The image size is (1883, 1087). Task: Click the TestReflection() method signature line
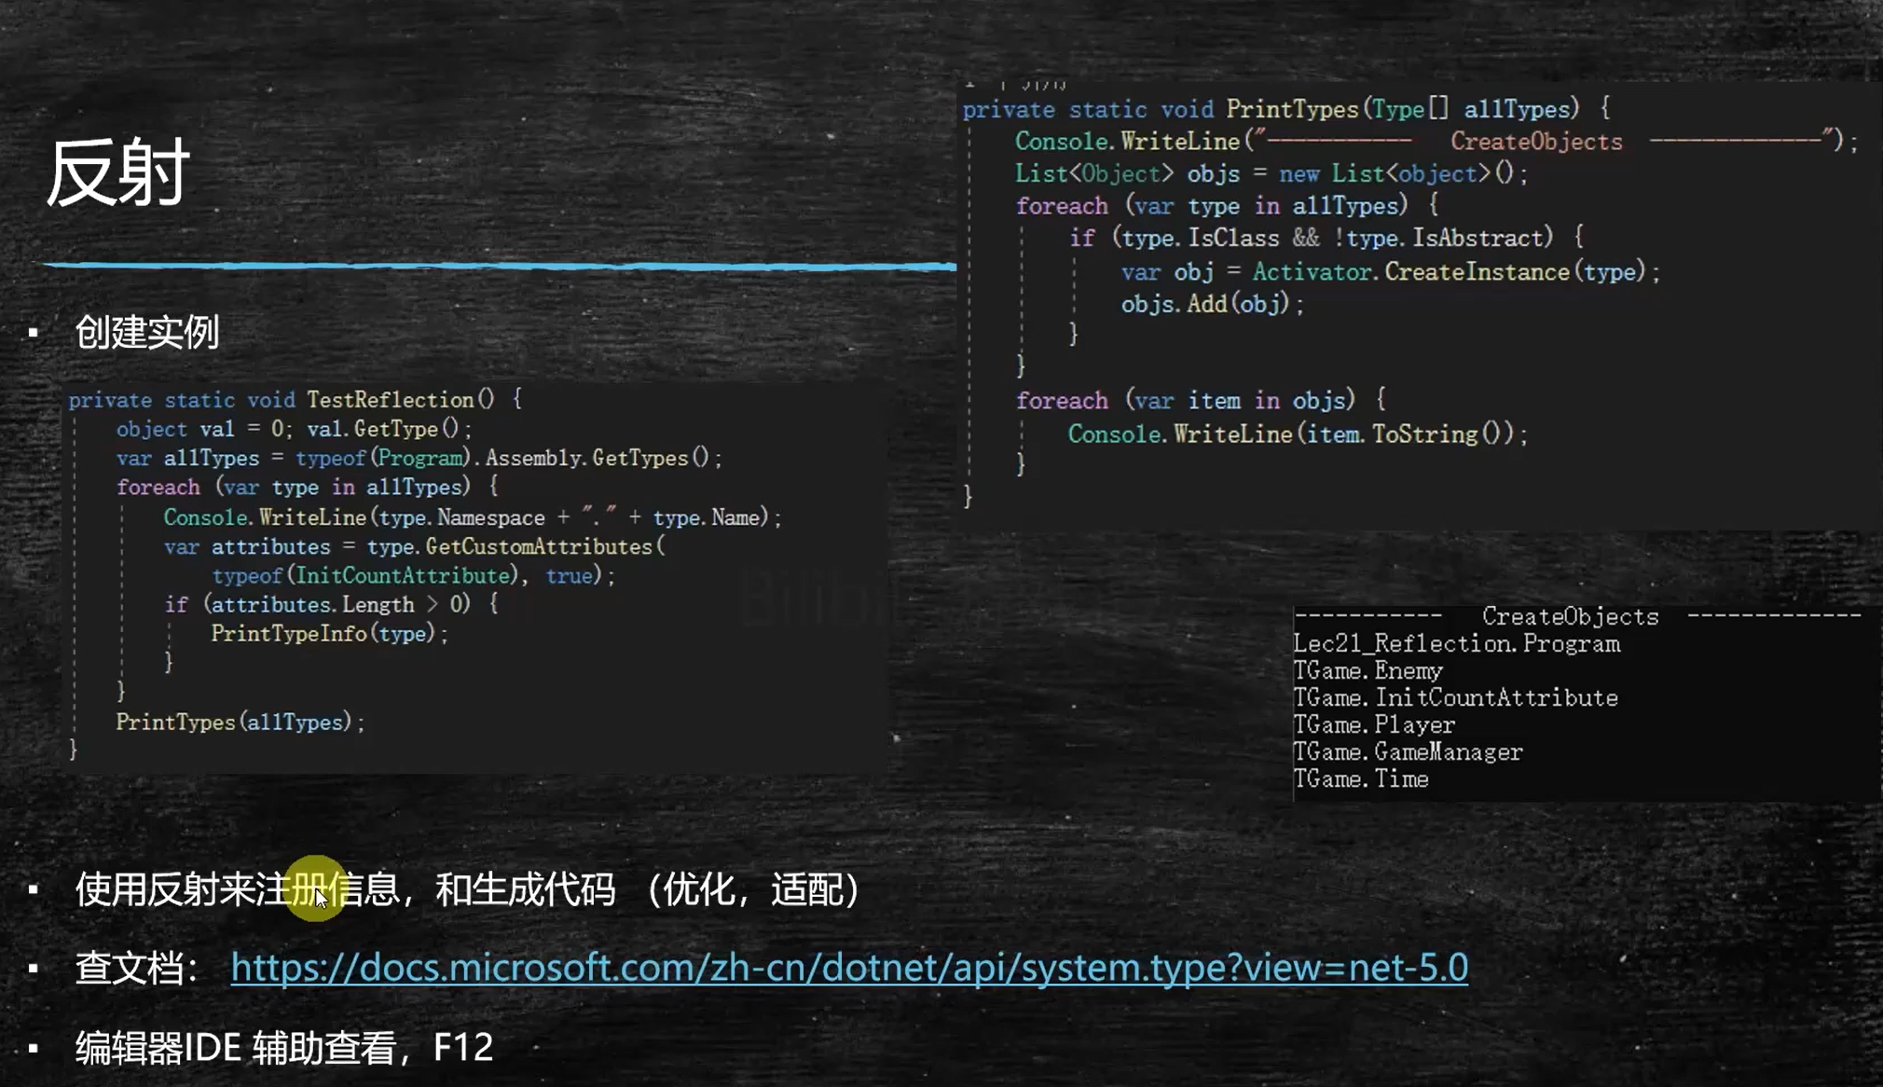pyautogui.click(x=296, y=400)
